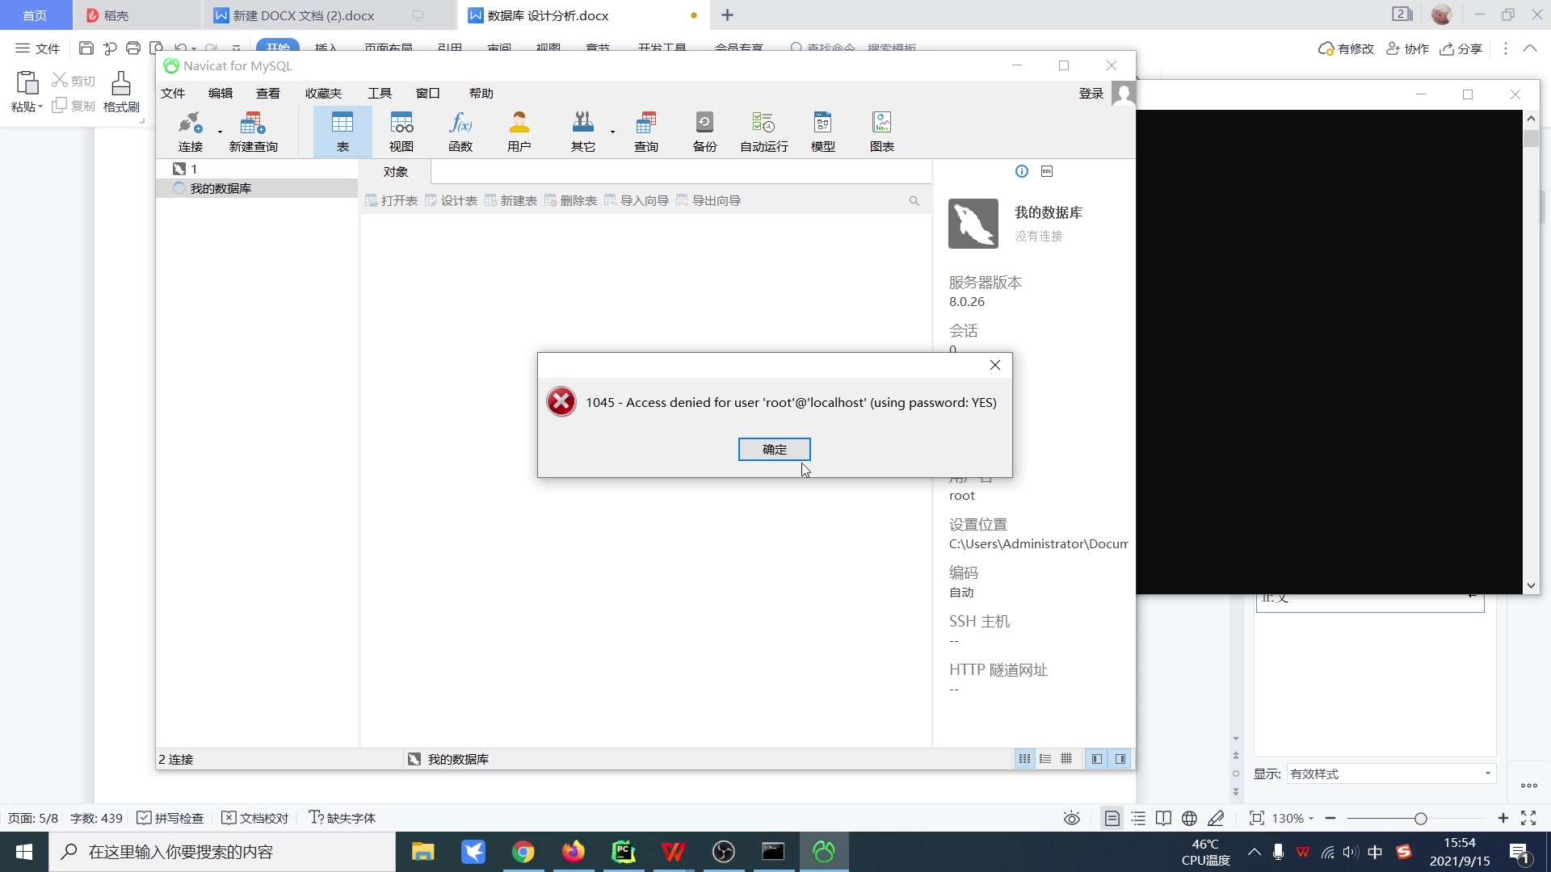Viewport: 1551px width, 872px height.
Task: Switch to Navicat list view mode
Action: (1045, 759)
